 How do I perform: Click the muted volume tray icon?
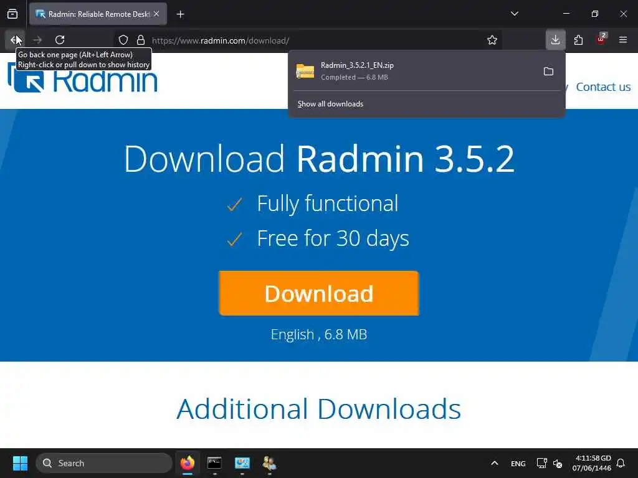coord(558,463)
